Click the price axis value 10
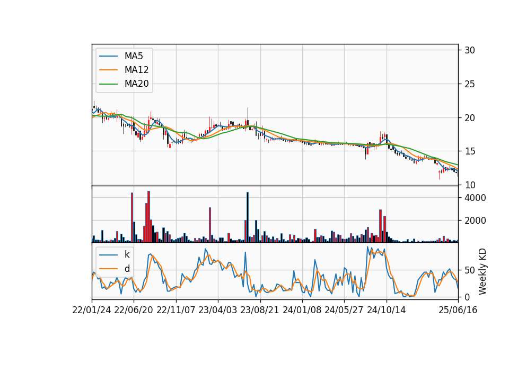This screenshot has height=365, width=509. [x=470, y=185]
